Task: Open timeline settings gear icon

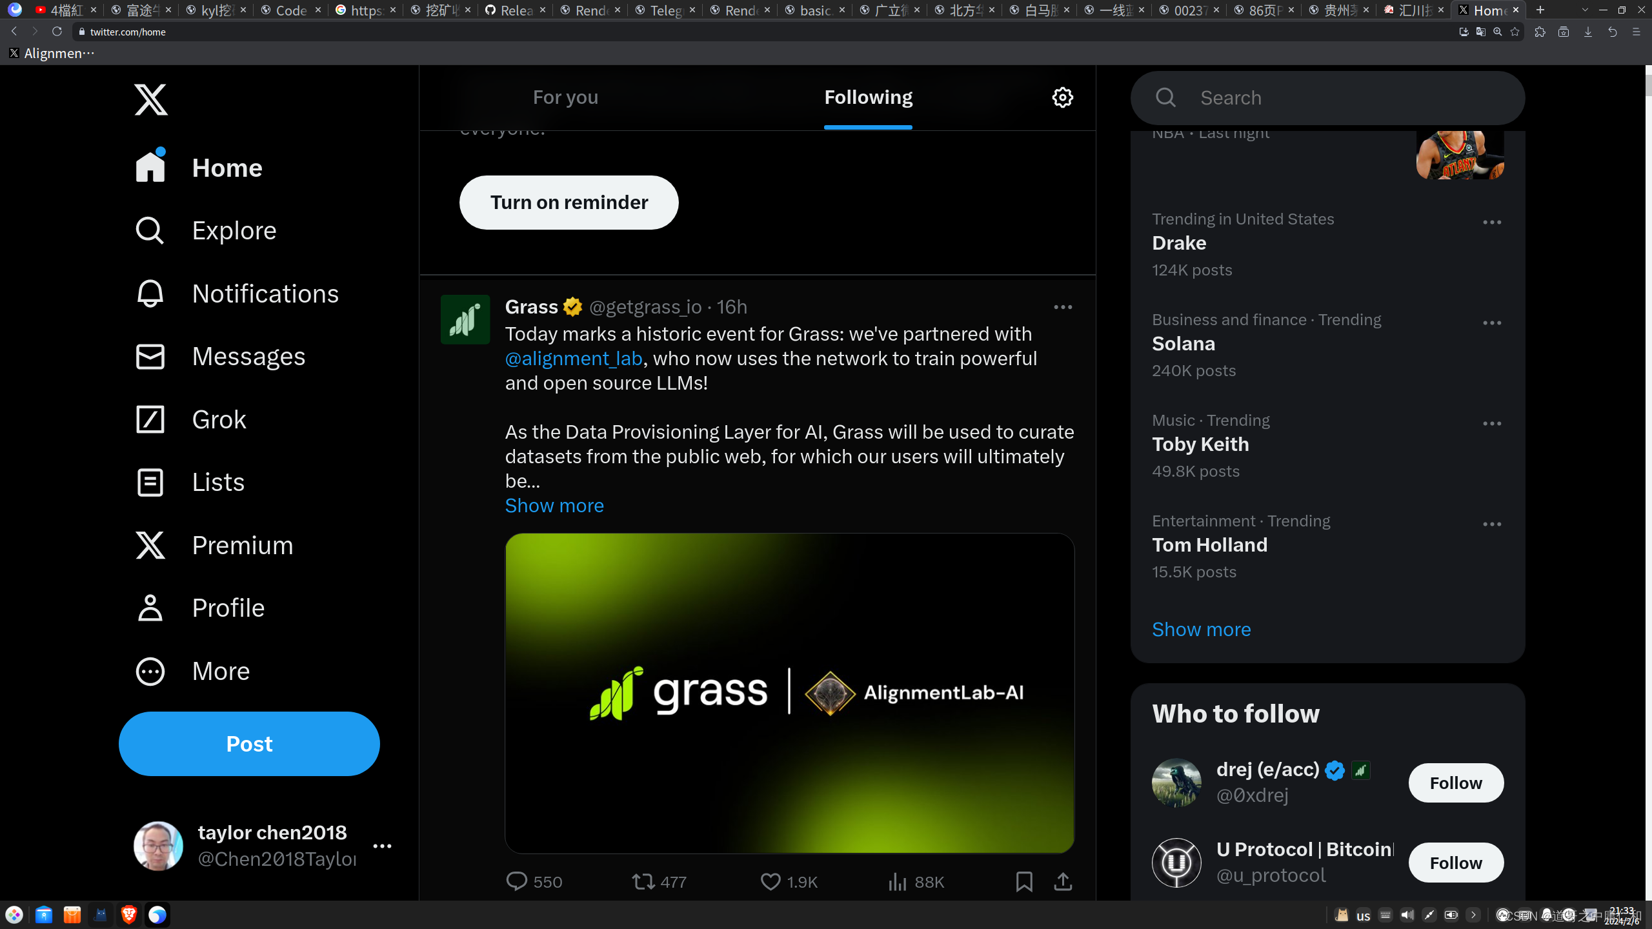Action: [1062, 97]
